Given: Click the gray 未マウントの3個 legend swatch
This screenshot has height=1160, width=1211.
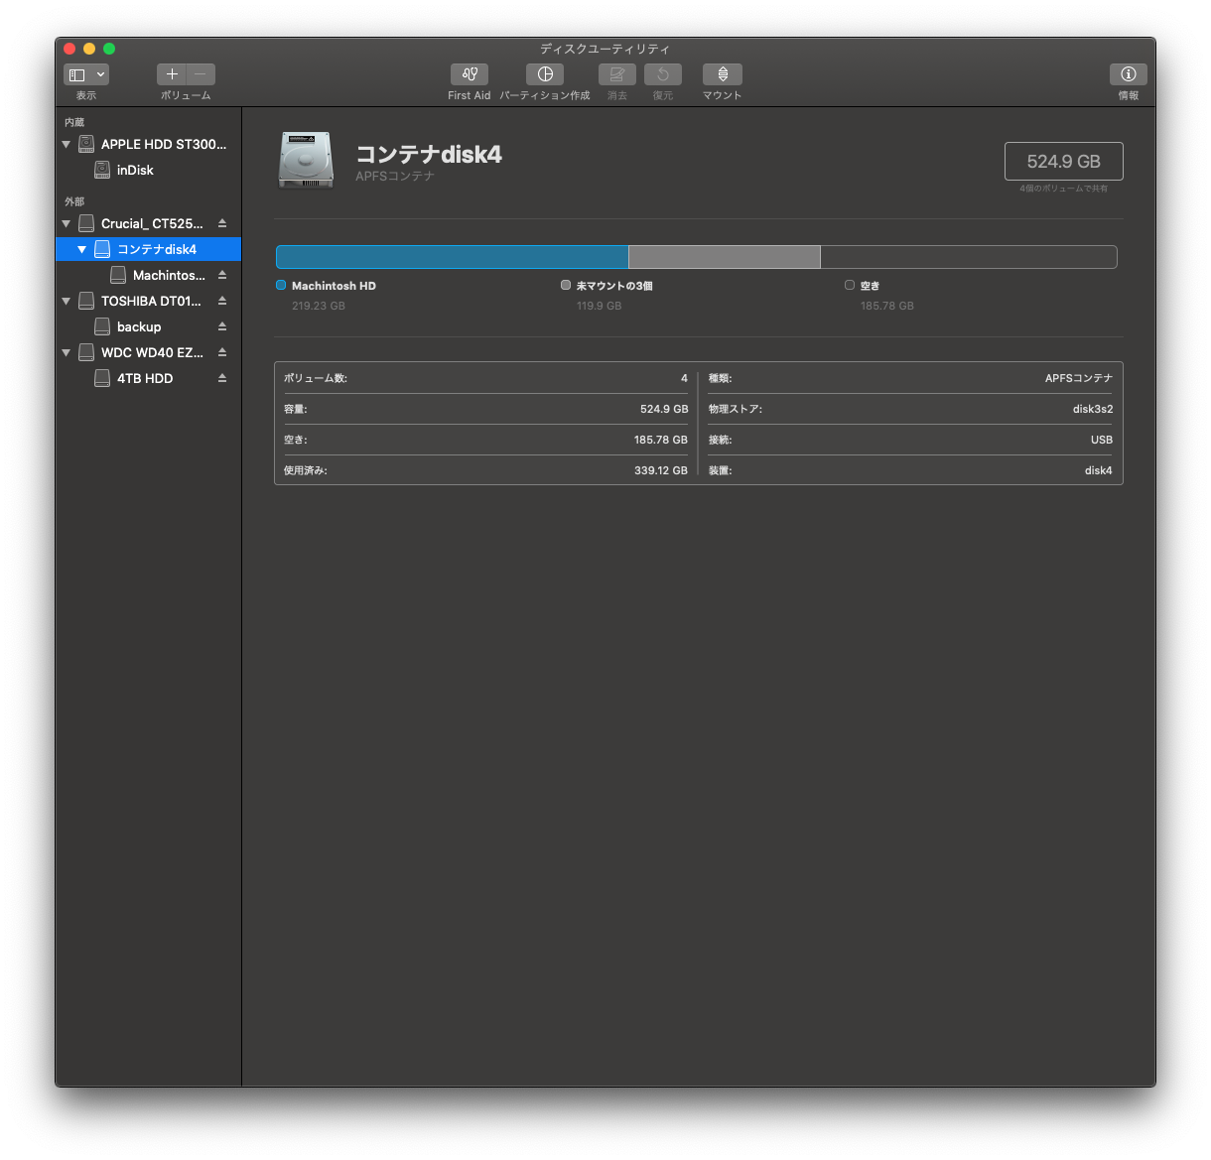Looking at the screenshot, I should [x=566, y=285].
